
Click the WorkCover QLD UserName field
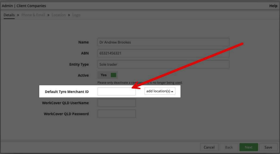(x=117, y=103)
